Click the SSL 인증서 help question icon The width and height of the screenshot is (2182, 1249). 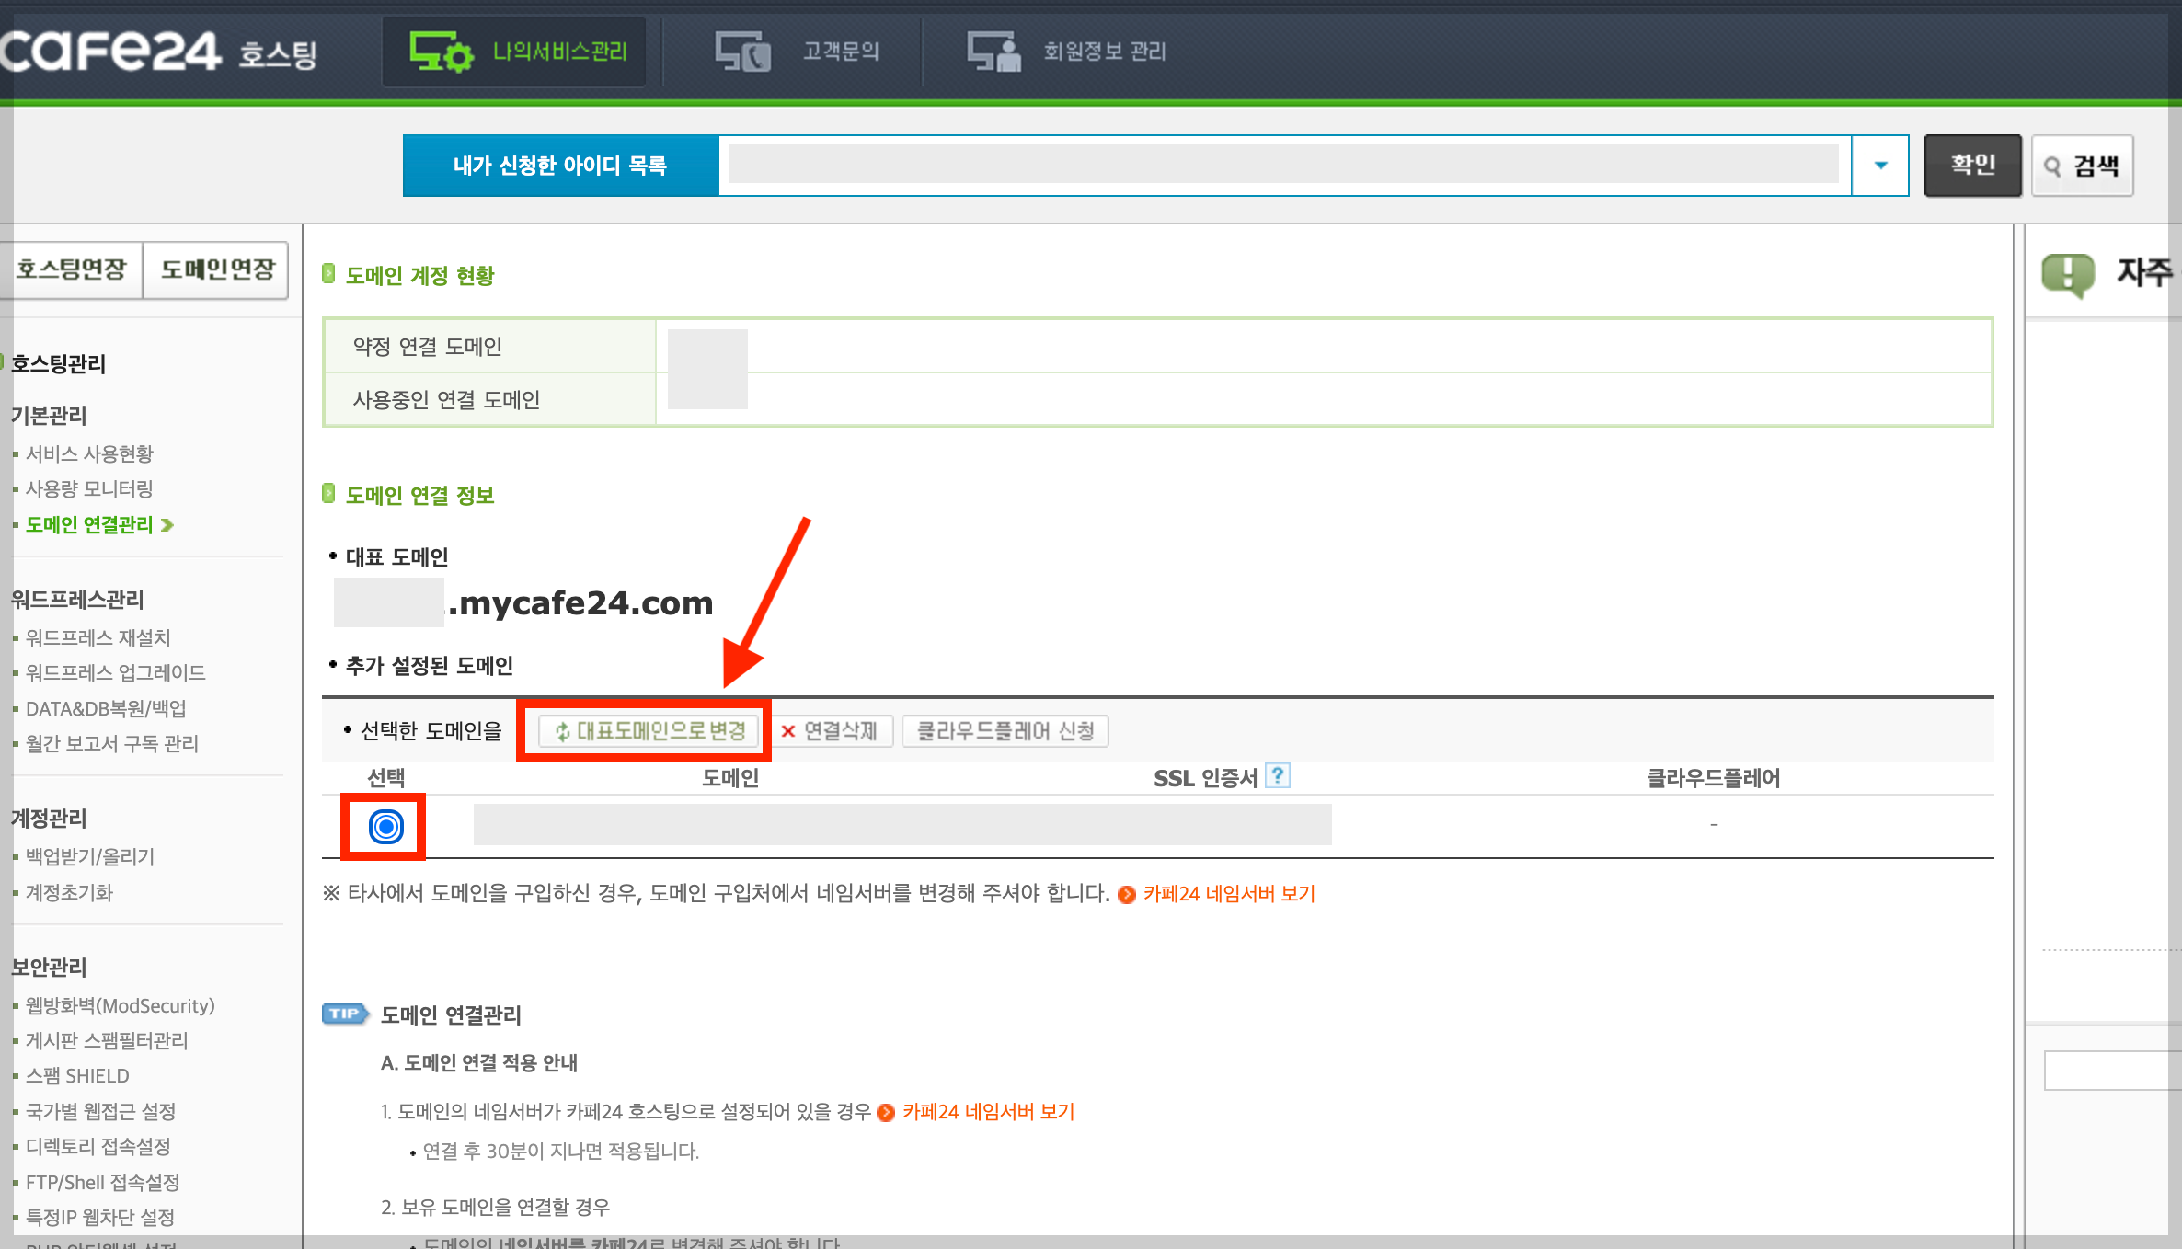[1277, 776]
